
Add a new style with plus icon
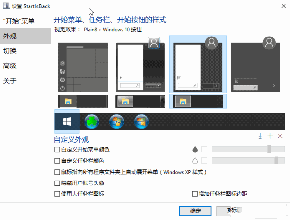tap(270, 136)
